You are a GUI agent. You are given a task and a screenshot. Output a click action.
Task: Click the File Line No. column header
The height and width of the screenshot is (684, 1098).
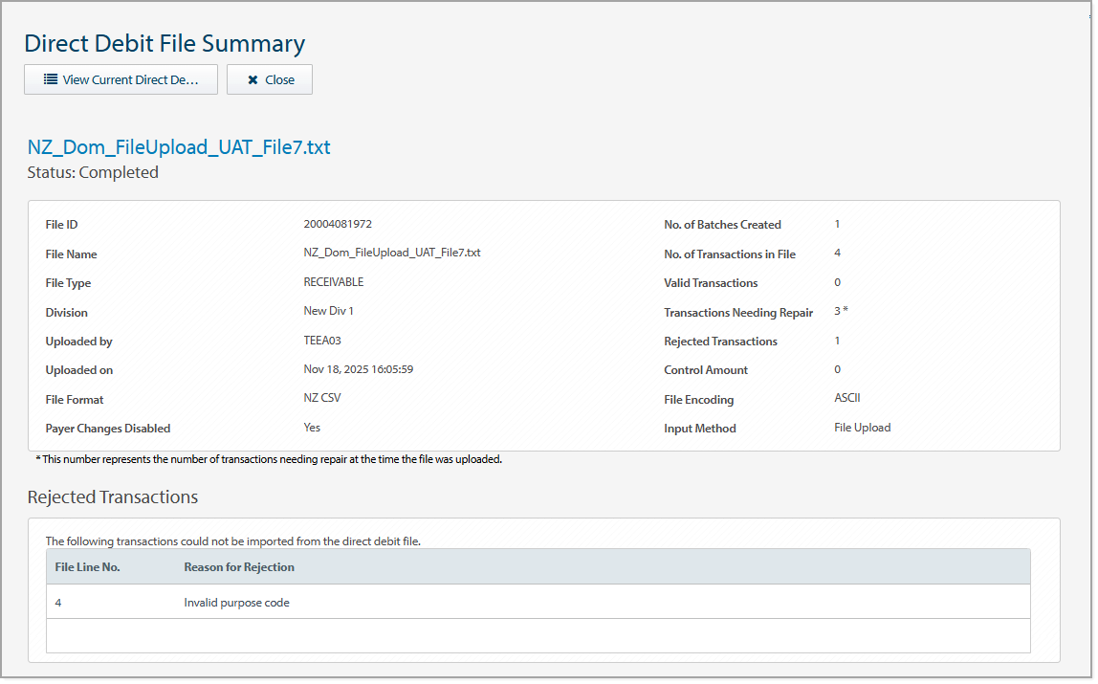click(x=89, y=566)
